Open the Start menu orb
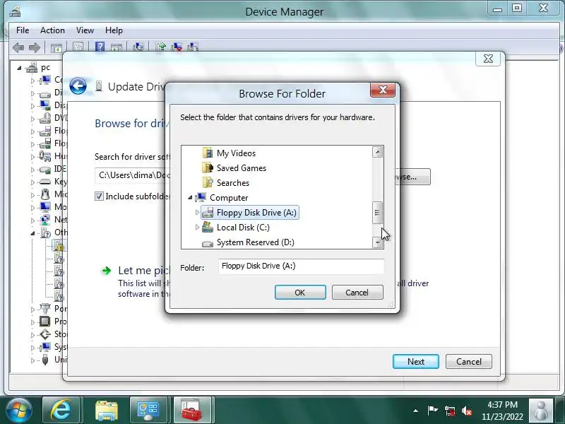Image resolution: width=565 pixels, height=424 pixels. coord(18,410)
